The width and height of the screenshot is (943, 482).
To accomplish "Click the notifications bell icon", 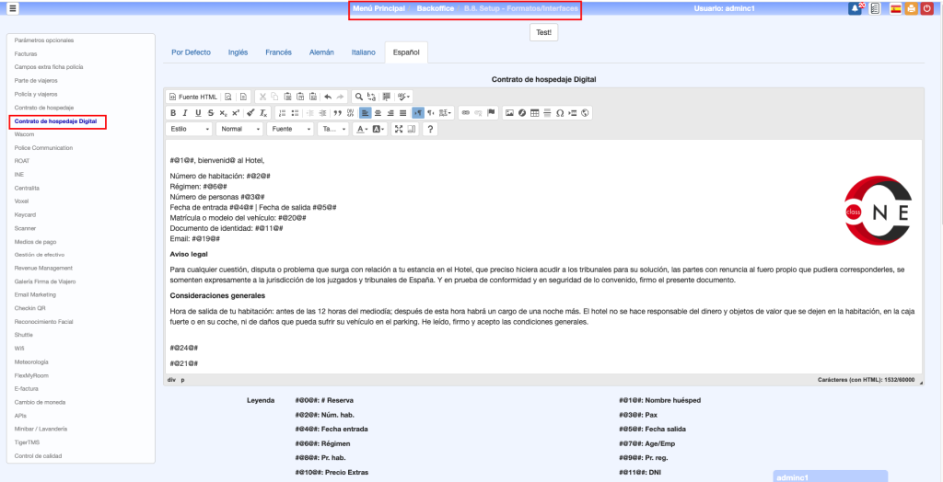I will pyautogui.click(x=855, y=8).
